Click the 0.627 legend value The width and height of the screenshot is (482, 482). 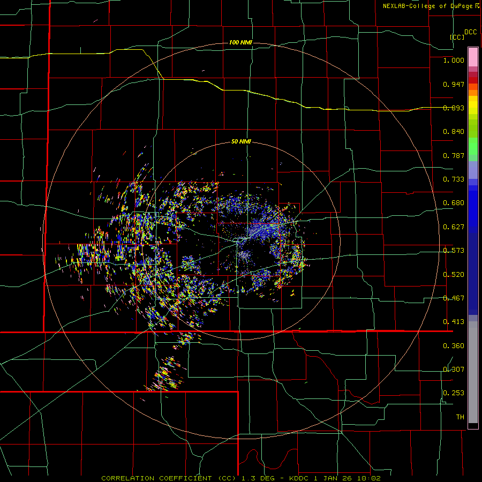pos(454,227)
